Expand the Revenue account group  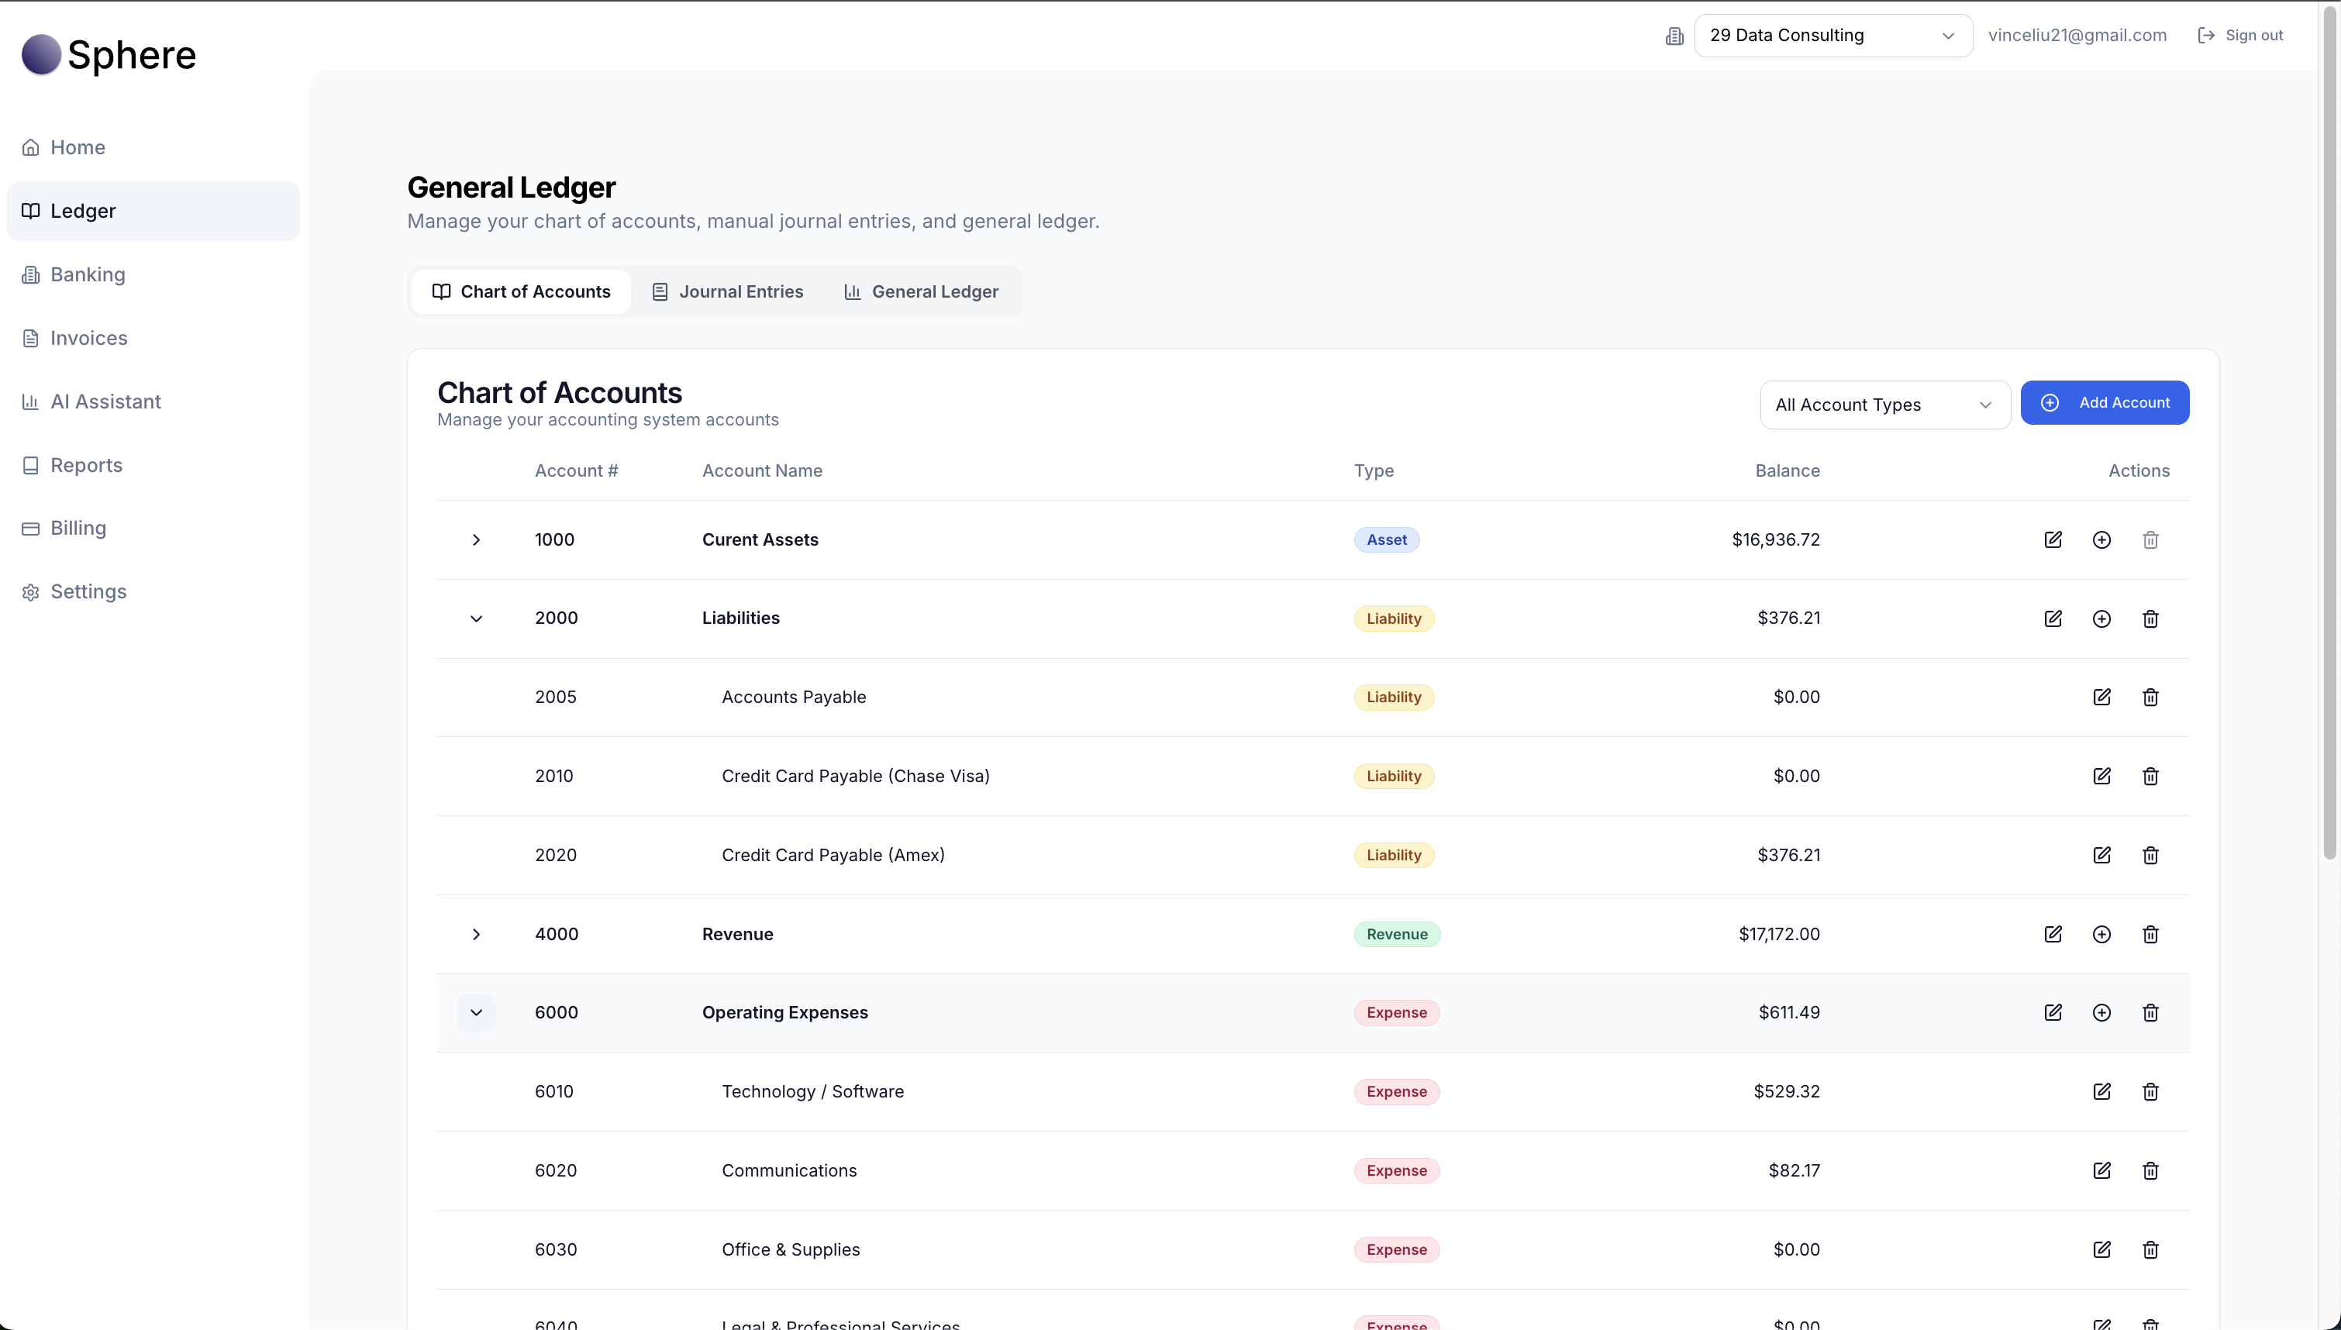tap(476, 933)
